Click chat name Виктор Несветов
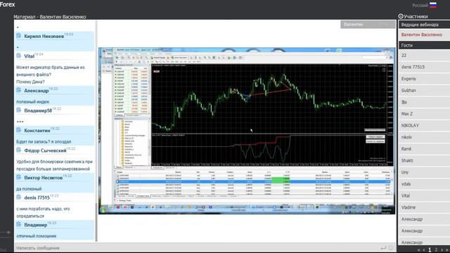450x253 pixels. (44, 178)
